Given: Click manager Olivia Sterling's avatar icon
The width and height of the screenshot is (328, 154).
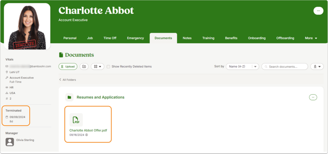Looking at the screenshot, I should pos(10,142).
